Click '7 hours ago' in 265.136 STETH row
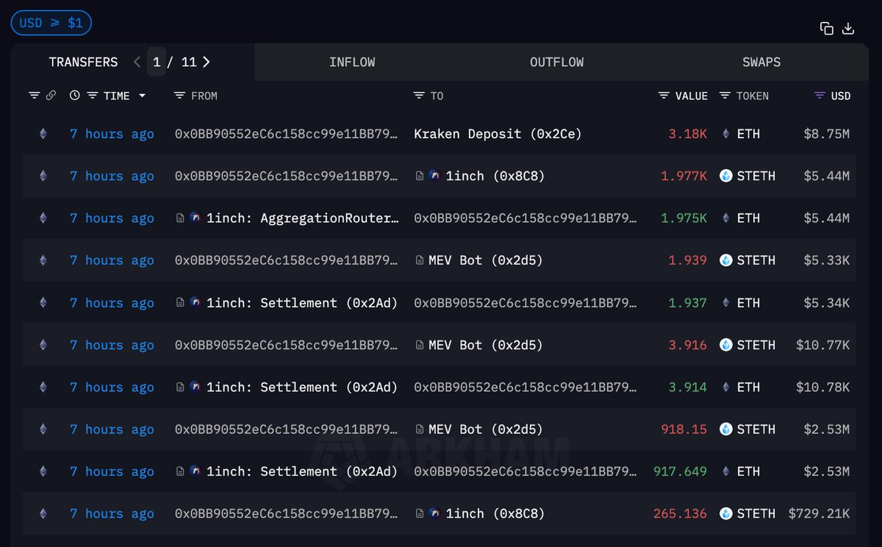This screenshot has width=882, height=547. point(112,514)
